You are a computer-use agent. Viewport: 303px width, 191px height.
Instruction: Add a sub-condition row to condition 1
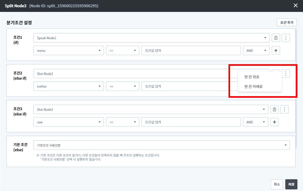click(276, 50)
